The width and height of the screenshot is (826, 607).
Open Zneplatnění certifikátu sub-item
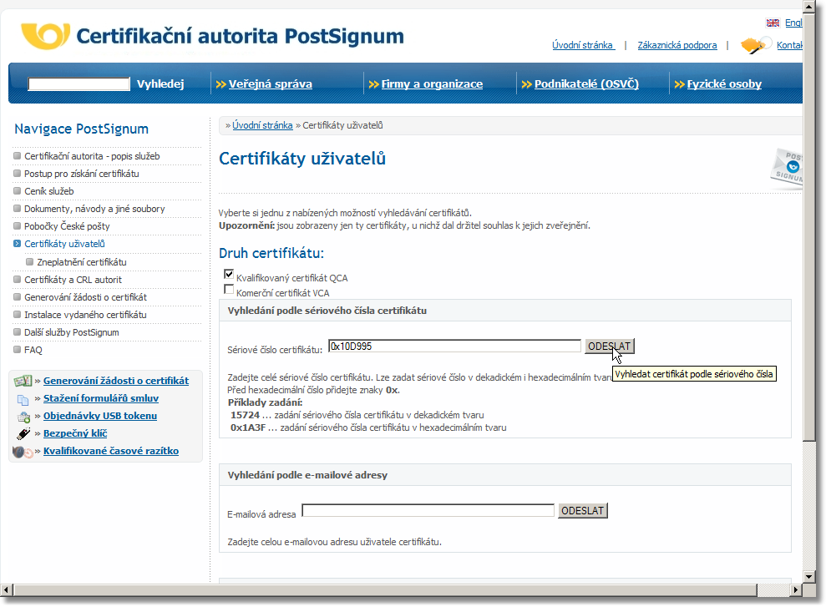(82, 262)
